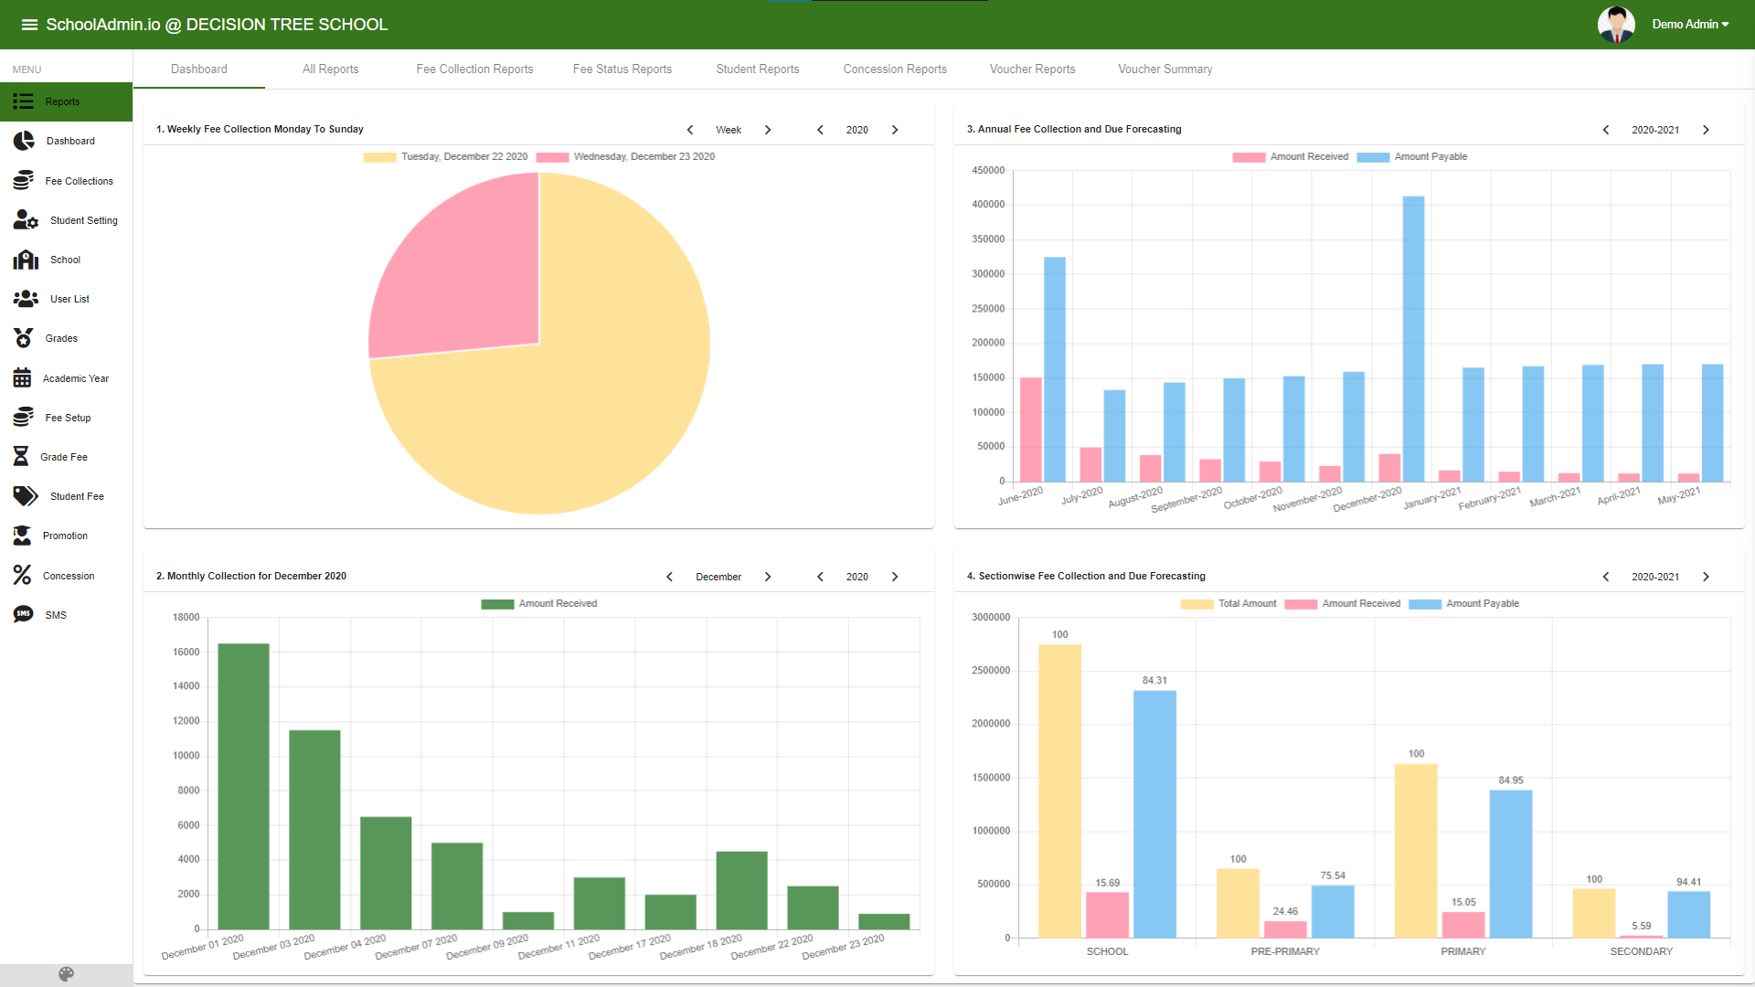This screenshot has width=1755, height=987.
Task: Open the Fee Status Reports tab
Action: 622,69
